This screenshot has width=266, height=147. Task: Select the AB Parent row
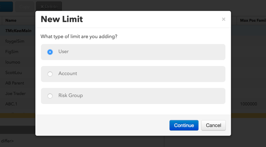coord(17,83)
